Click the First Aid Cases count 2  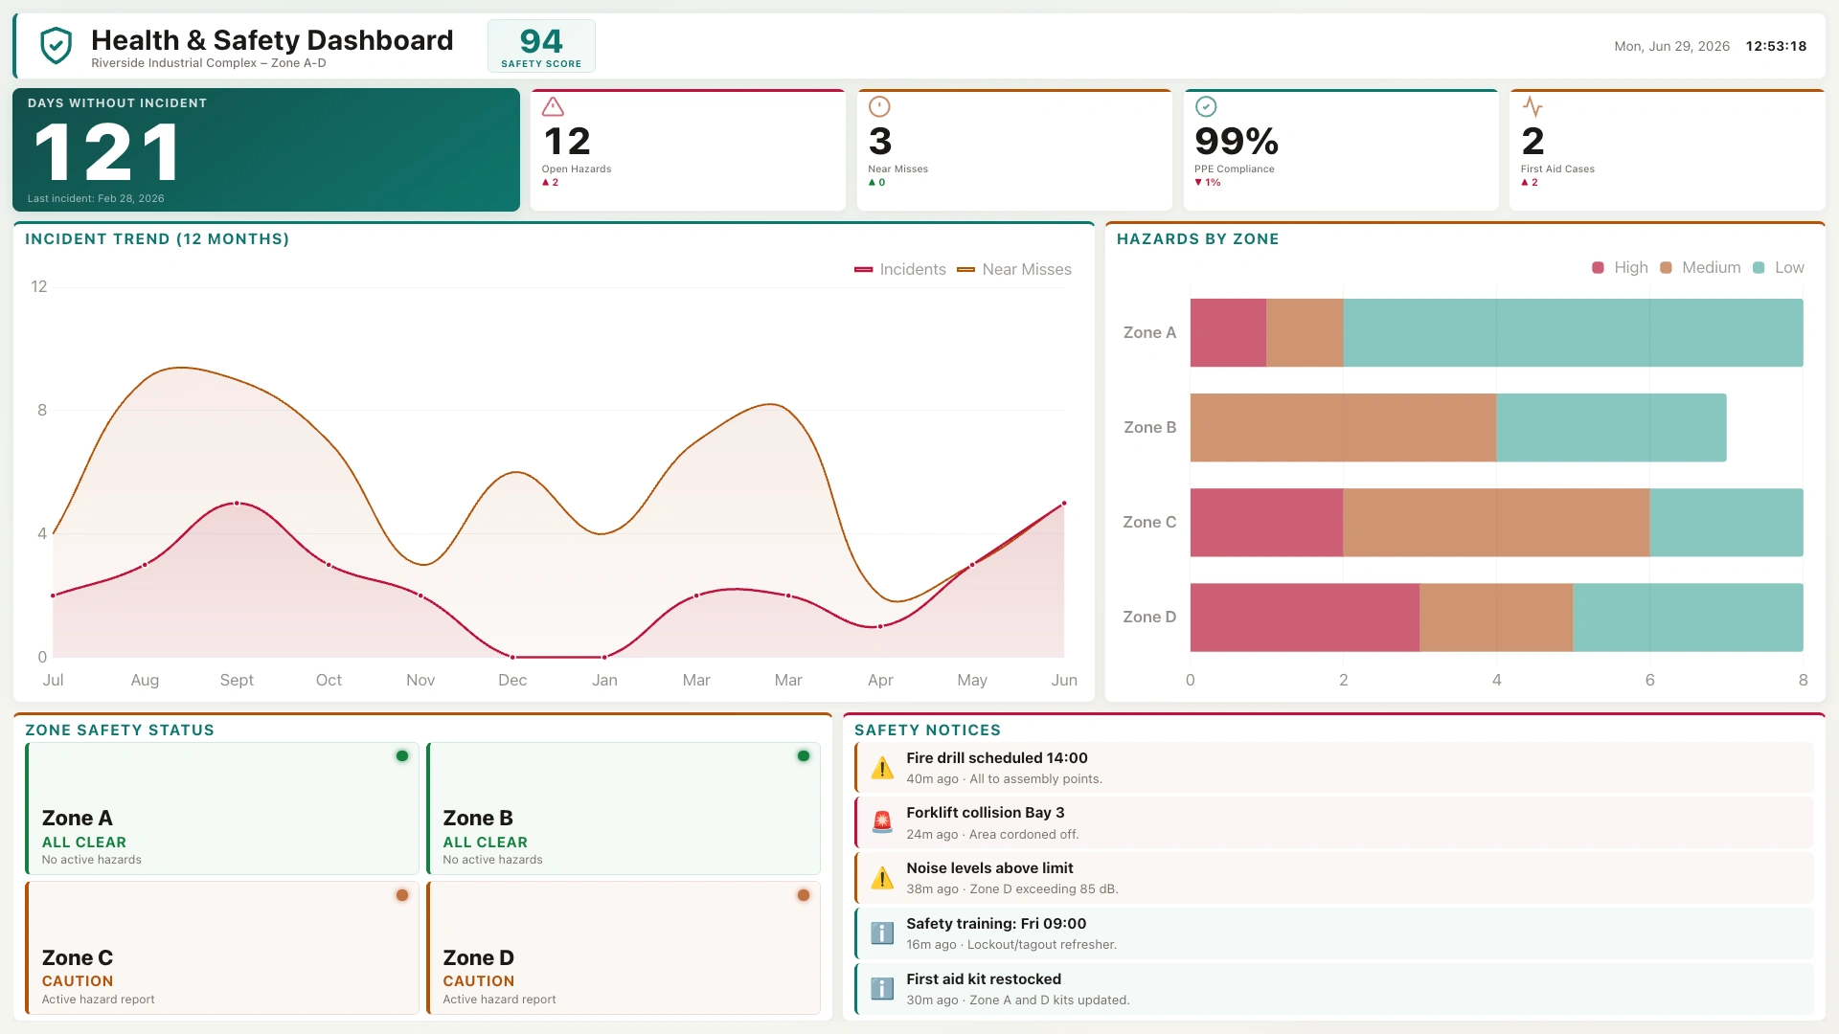tap(1532, 142)
